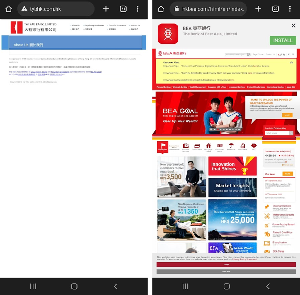The image size is (300, 295).
Task: Click Financial Statements on Tai Yau site
Action: [x=117, y=25]
